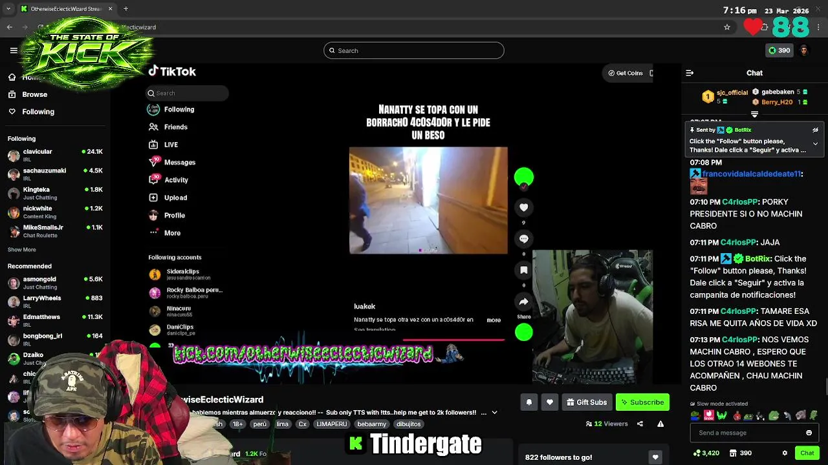Share the stream via share icon
This screenshot has width=828, height=465.
(x=640, y=424)
